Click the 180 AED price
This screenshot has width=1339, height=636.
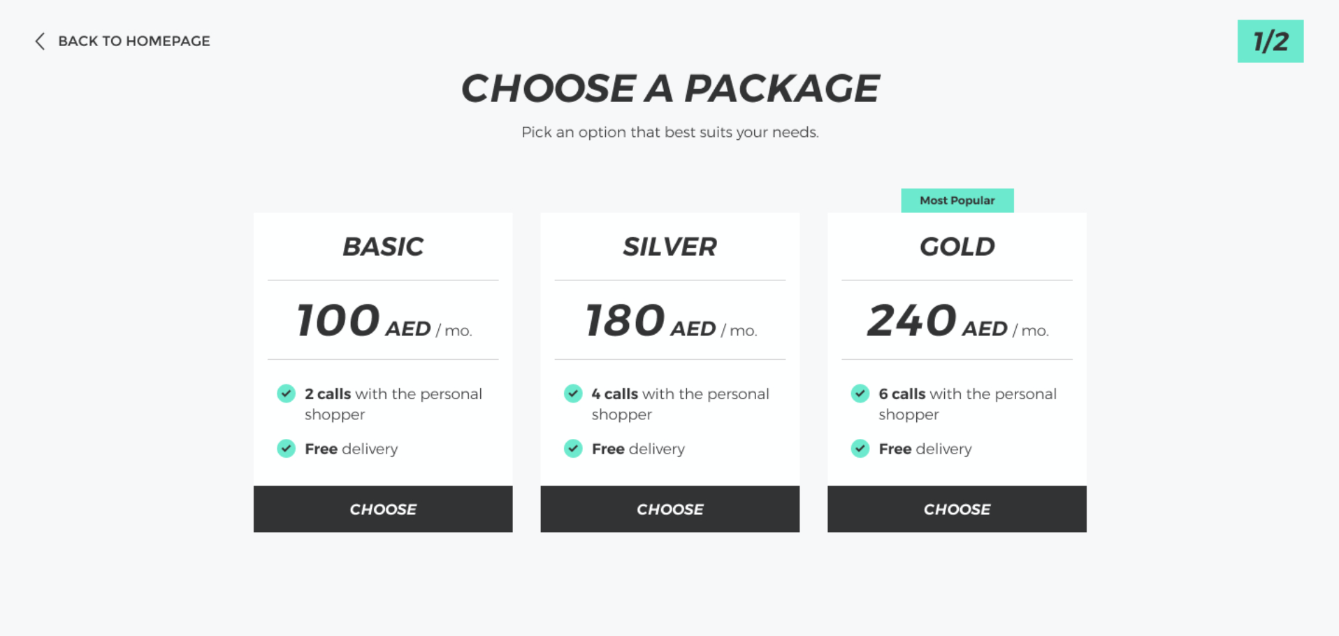(x=671, y=321)
